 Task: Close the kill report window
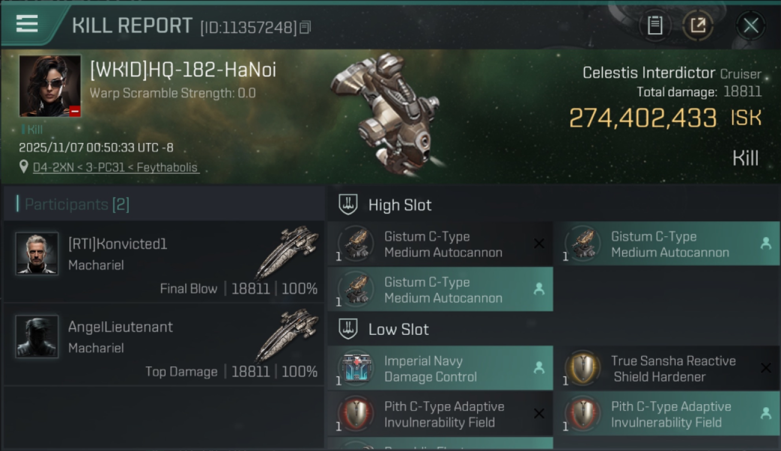750,25
